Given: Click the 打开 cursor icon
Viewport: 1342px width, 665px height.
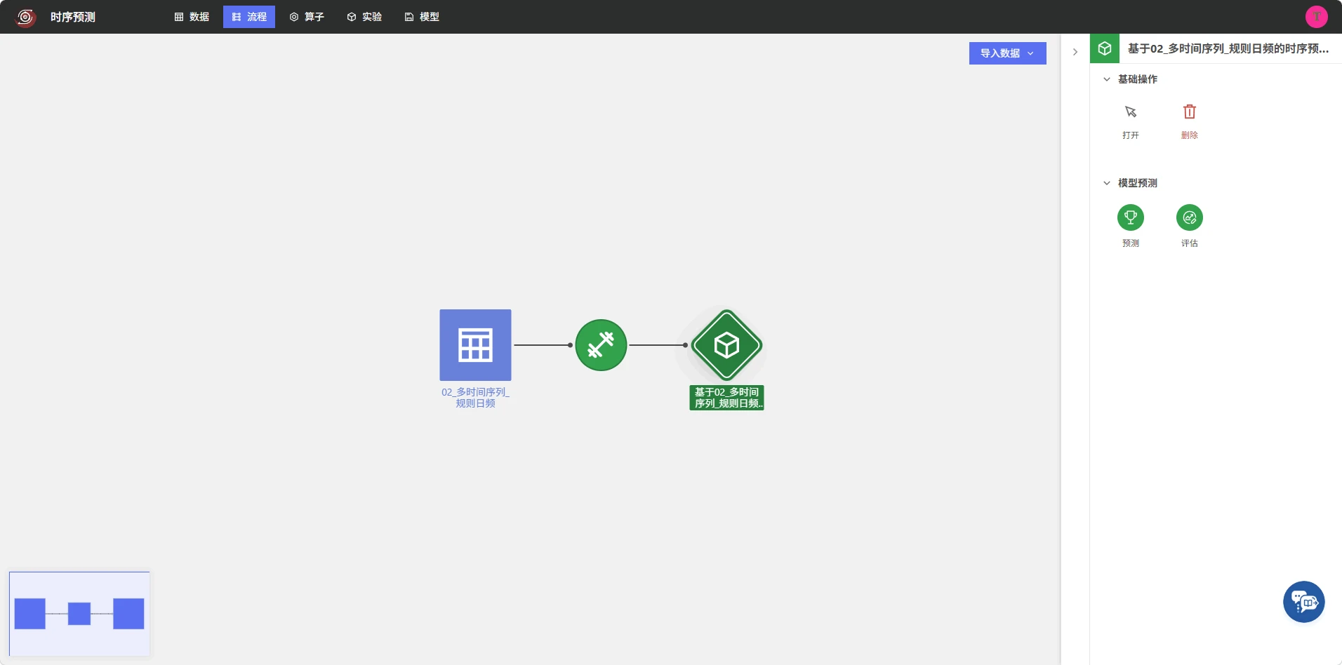Looking at the screenshot, I should coord(1131,112).
